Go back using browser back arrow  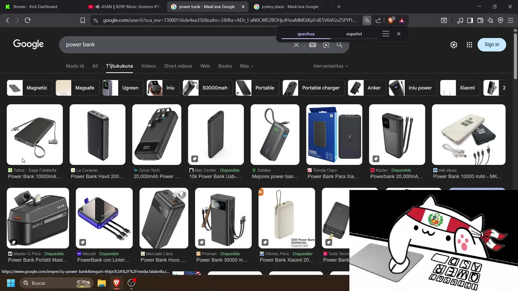pyautogui.click(x=7, y=20)
